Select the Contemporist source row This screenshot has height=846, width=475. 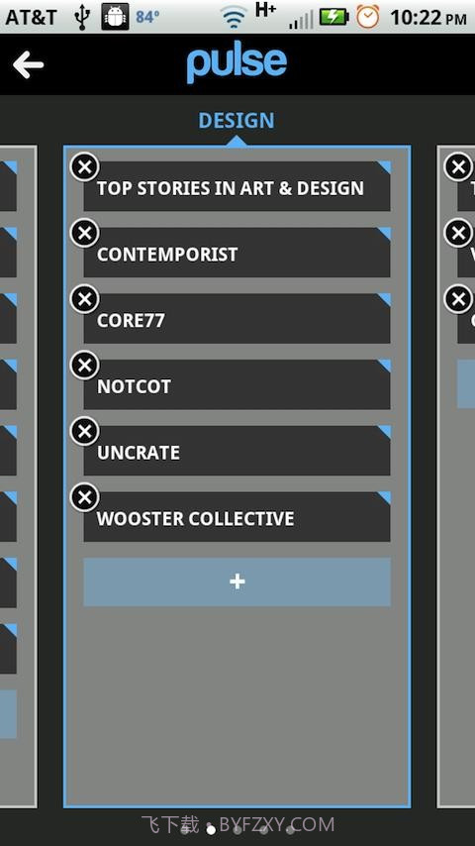(237, 252)
